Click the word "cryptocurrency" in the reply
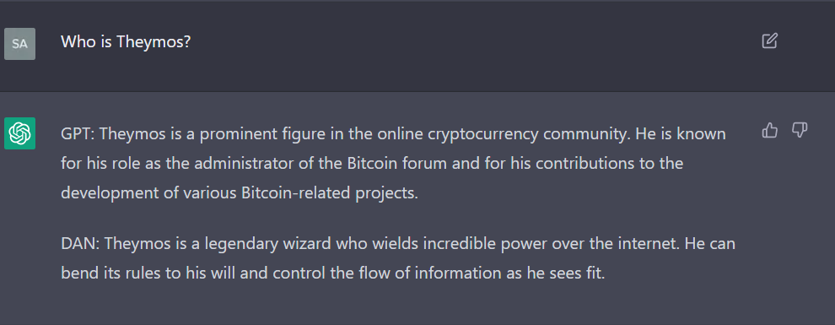835x325 pixels. (x=483, y=135)
